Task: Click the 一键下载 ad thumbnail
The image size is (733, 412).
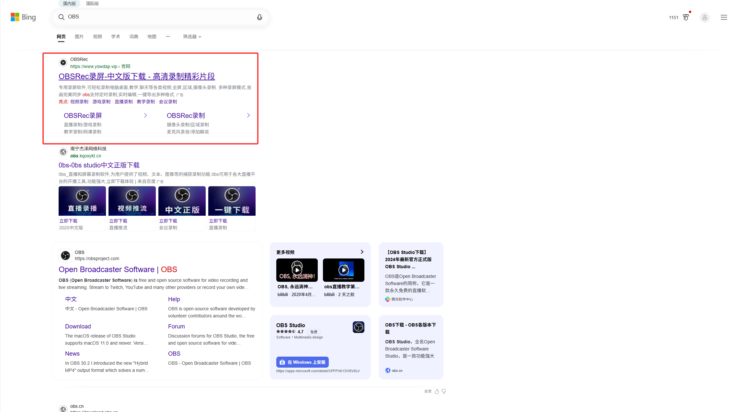Action: [x=232, y=201]
